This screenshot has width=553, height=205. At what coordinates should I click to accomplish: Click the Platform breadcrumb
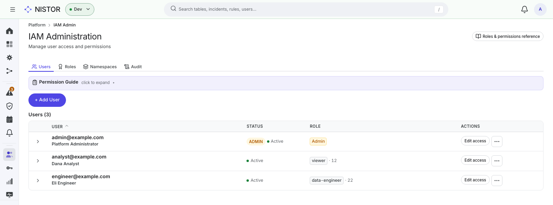(x=37, y=25)
